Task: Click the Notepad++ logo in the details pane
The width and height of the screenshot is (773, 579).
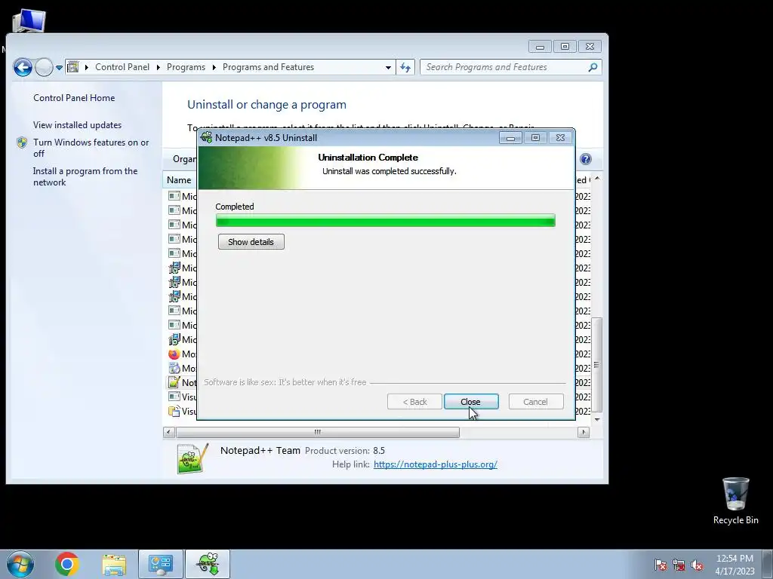Action: click(192, 458)
